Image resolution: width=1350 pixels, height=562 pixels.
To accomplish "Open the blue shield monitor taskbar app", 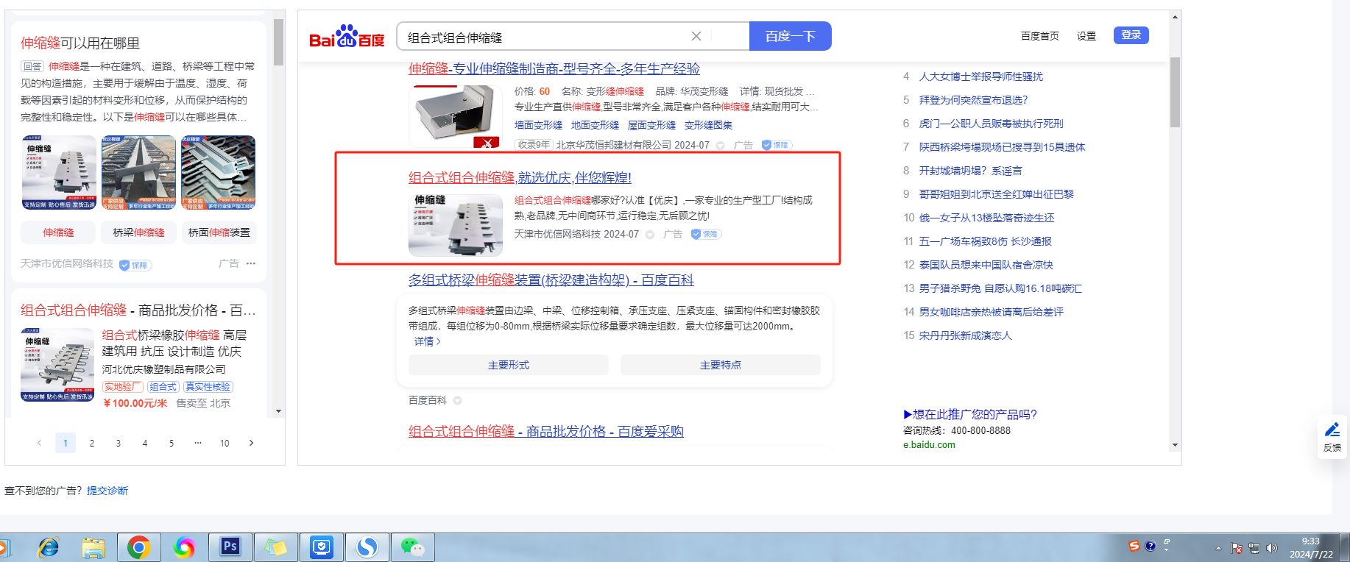I will click(322, 547).
